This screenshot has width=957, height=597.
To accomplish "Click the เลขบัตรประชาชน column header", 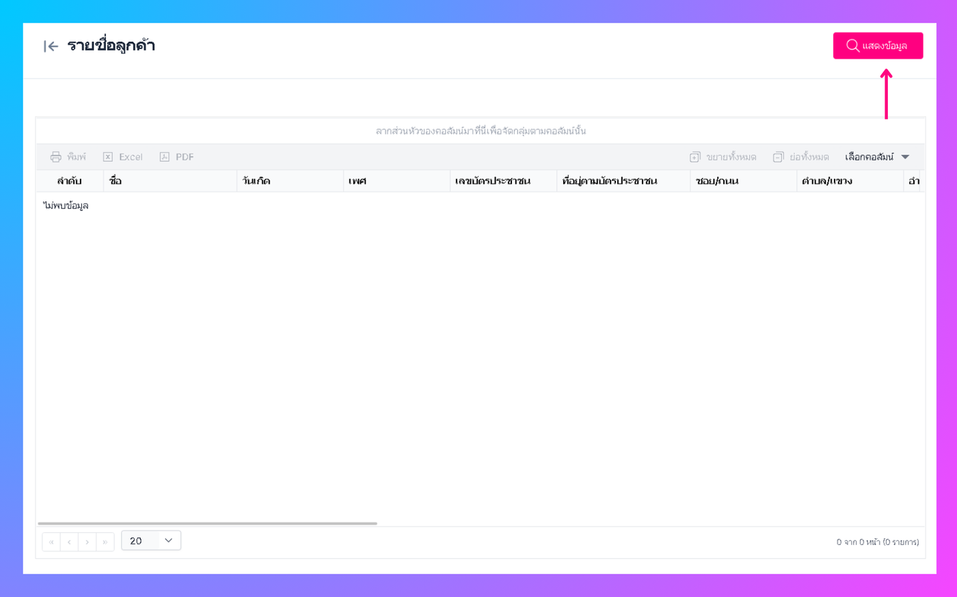I will [x=503, y=181].
